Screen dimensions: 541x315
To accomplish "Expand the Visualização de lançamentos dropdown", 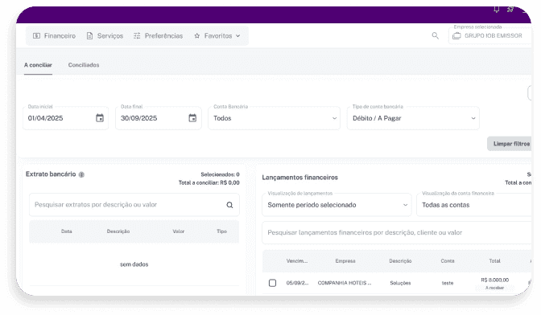I will coord(337,205).
